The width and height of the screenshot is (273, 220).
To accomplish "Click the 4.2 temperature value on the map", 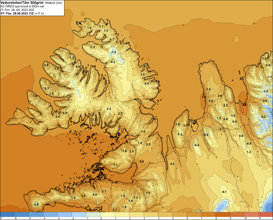I will click(x=172, y=164).
